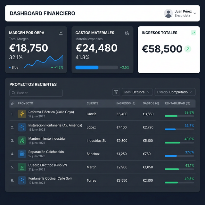Click the Dashboard Financiero title
Image resolution: width=205 pixels, height=205 pixels.
(x=42, y=13)
